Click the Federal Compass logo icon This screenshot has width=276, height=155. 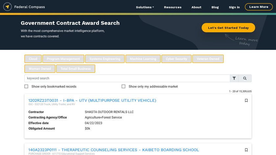pos(7,7)
